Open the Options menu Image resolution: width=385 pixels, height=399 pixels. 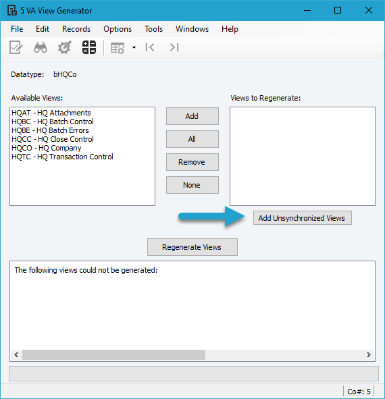coord(118,29)
